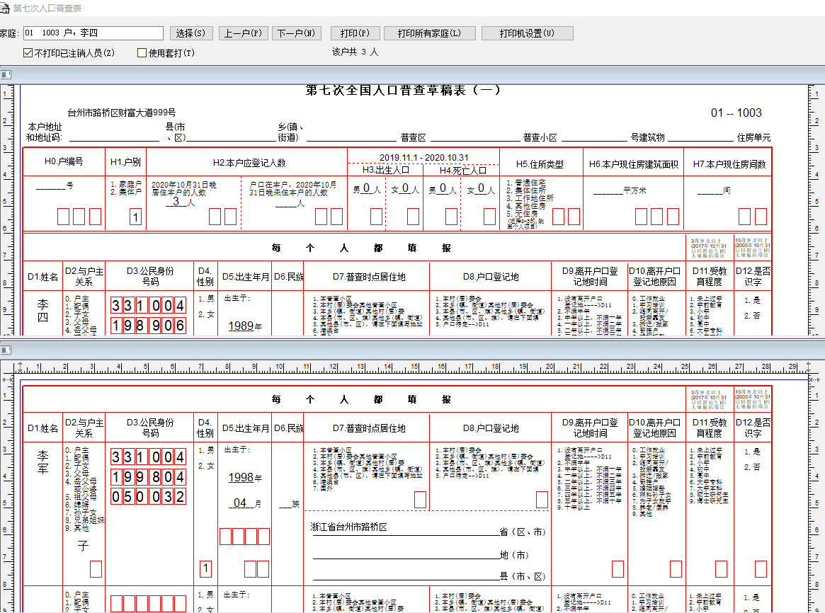
Task: Click the left margin marker on the lower horizontal ruler
Action: pos(19,367)
